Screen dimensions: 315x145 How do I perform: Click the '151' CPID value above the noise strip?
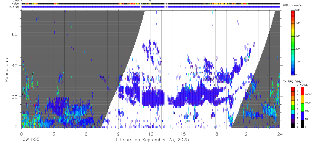(151, 1)
